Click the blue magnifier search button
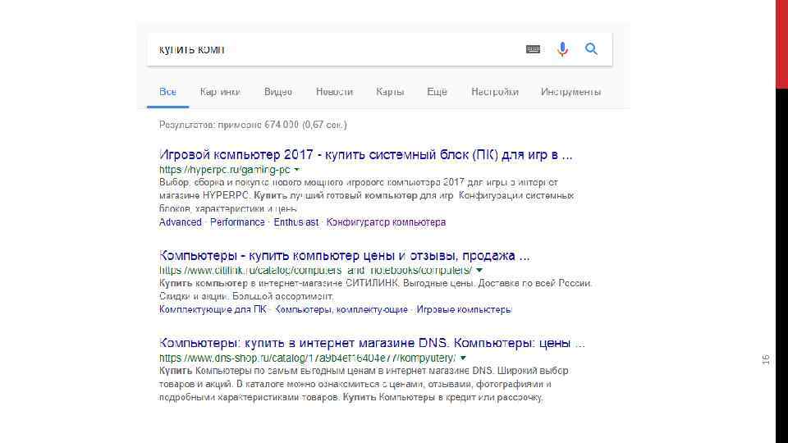The width and height of the screenshot is (788, 443). pyautogui.click(x=592, y=48)
